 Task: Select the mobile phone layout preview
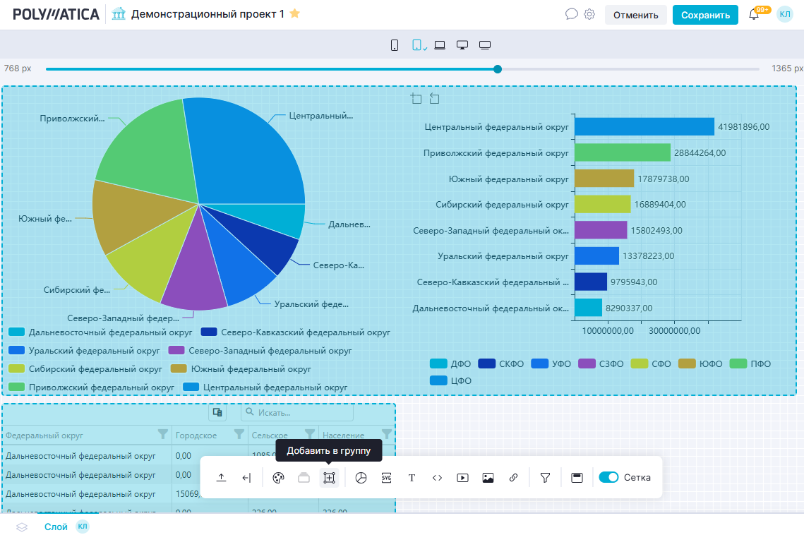coord(395,45)
